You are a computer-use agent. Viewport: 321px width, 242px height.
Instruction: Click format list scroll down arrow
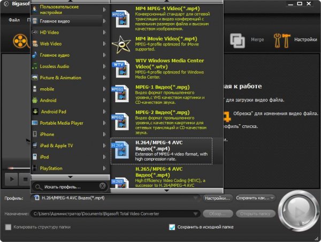coord(166,191)
